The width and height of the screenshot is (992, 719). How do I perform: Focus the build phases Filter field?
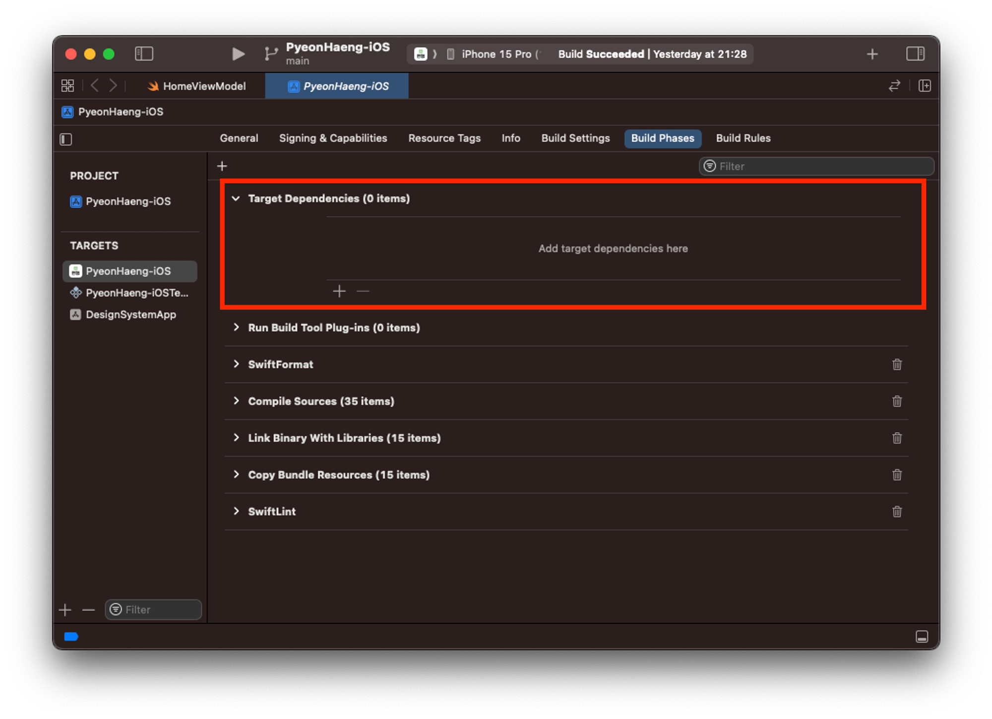[x=823, y=166]
